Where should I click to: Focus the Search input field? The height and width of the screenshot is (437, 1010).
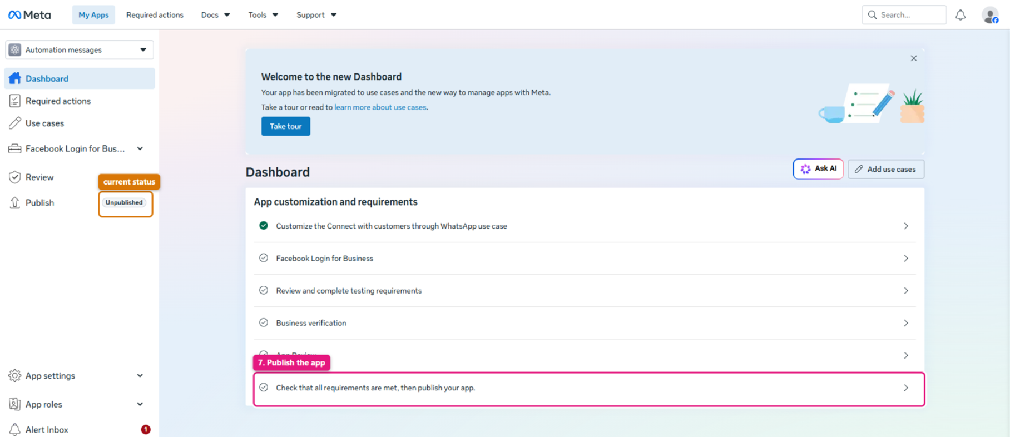coord(904,15)
